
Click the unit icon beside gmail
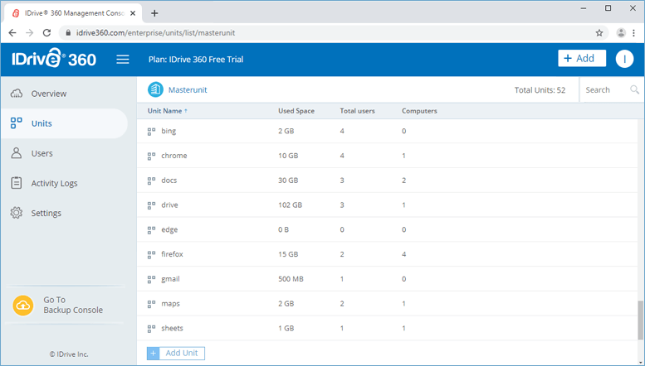click(x=151, y=279)
